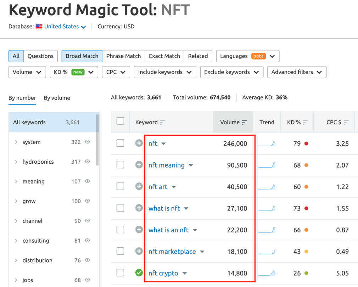Viewport: 358px width, 287px height.
Task: Sort by CPC $ column sort icon
Action: 346,123
